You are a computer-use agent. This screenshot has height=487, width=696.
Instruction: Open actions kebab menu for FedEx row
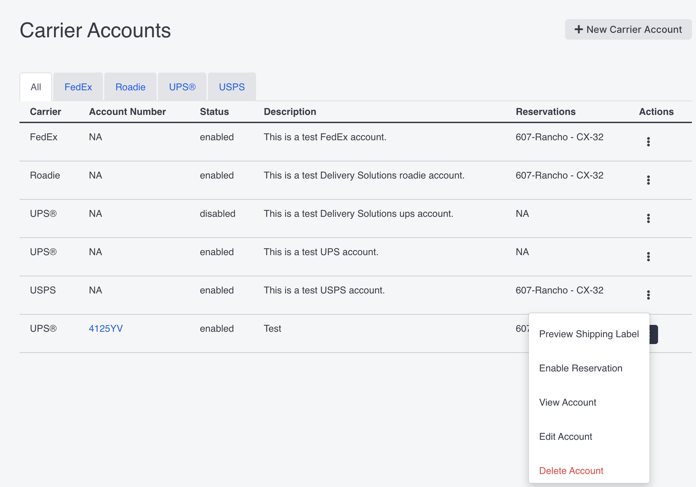click(x=648, y=142)
